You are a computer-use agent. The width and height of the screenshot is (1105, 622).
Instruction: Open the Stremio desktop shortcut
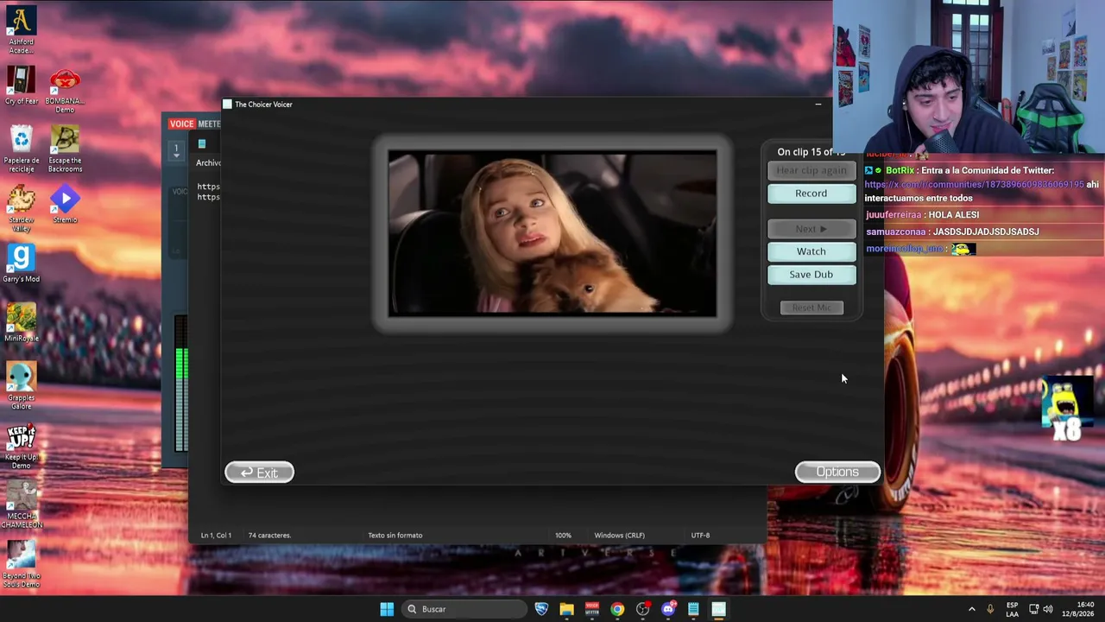[x=65, y=206]
